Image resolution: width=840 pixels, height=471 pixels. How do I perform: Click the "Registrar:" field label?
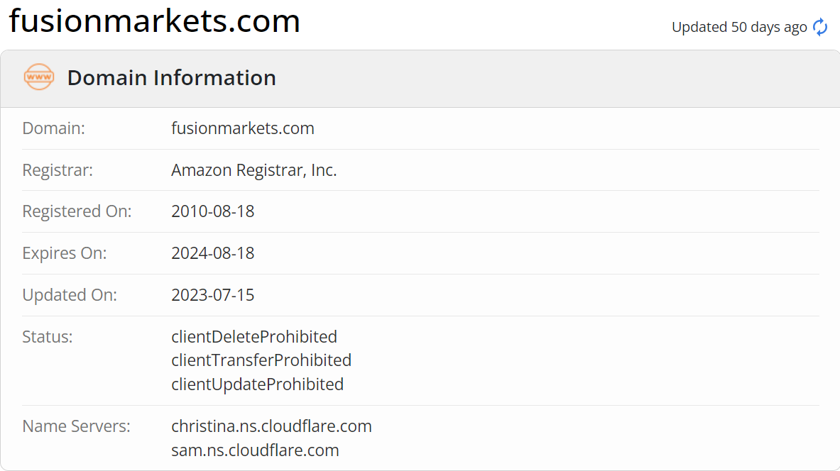pos(58,170)
